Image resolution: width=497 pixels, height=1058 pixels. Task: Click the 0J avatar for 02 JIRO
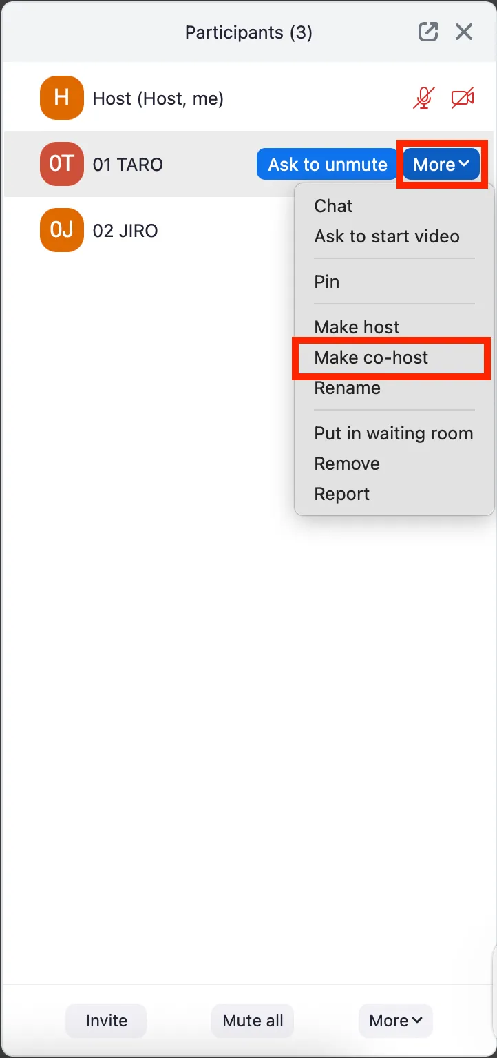click(x=61, y=229)
